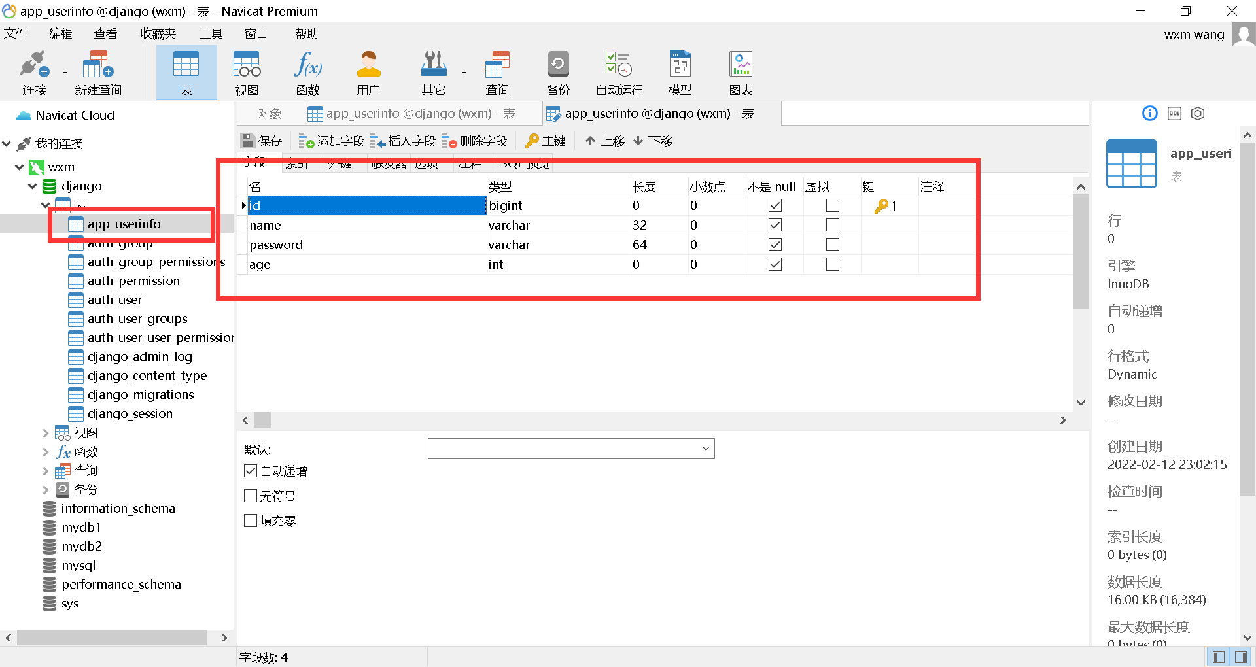Click the 保存 button
This screenshot has height=667, width=1256.
tap(261, 141)
